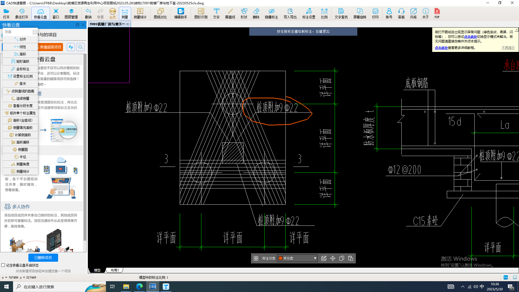Choose 连续测量 from the measure menu
This screenshot has width=519, height=292.
(x=20, y=98)
